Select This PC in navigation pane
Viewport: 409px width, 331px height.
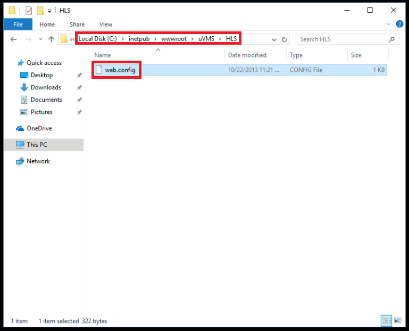(44, 145)
